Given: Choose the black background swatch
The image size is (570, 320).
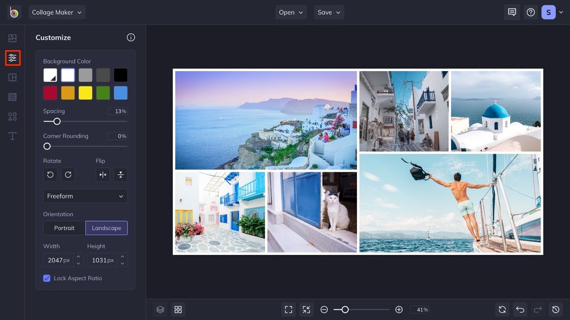Looking at the screenshot, I should 121,75.
